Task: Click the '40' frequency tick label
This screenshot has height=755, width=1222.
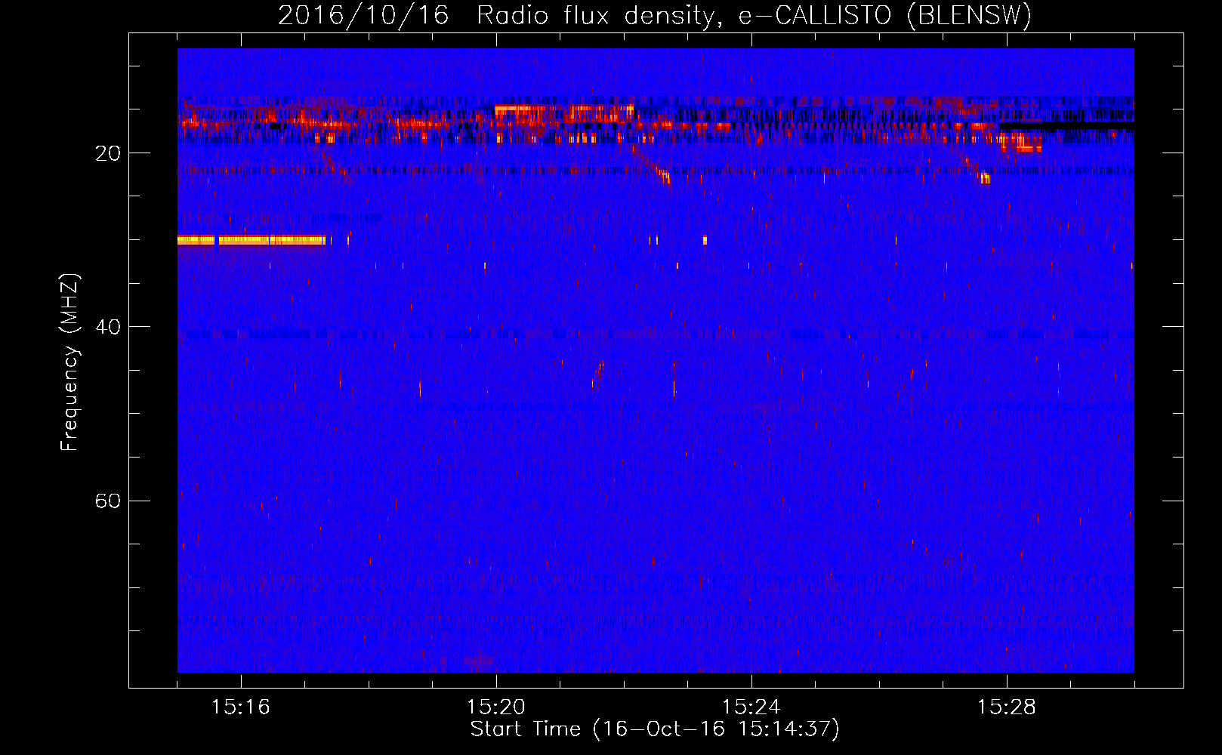Action: 108,327
